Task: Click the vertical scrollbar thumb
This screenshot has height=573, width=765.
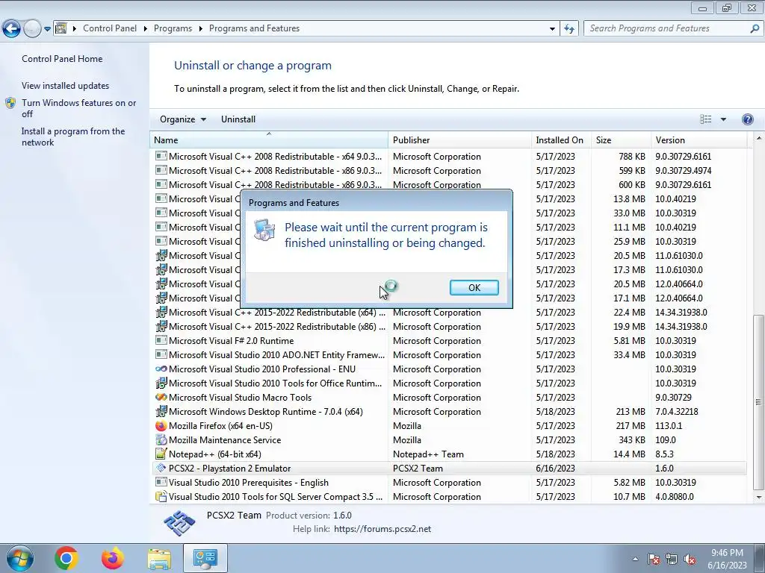Action: 759,401
